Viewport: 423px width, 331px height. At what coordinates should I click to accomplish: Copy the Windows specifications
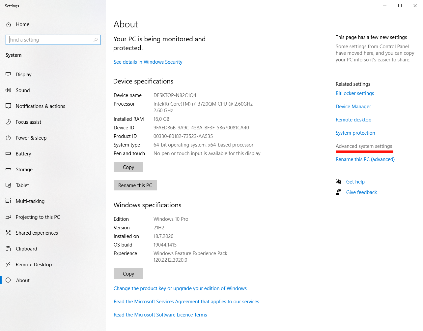128,274
